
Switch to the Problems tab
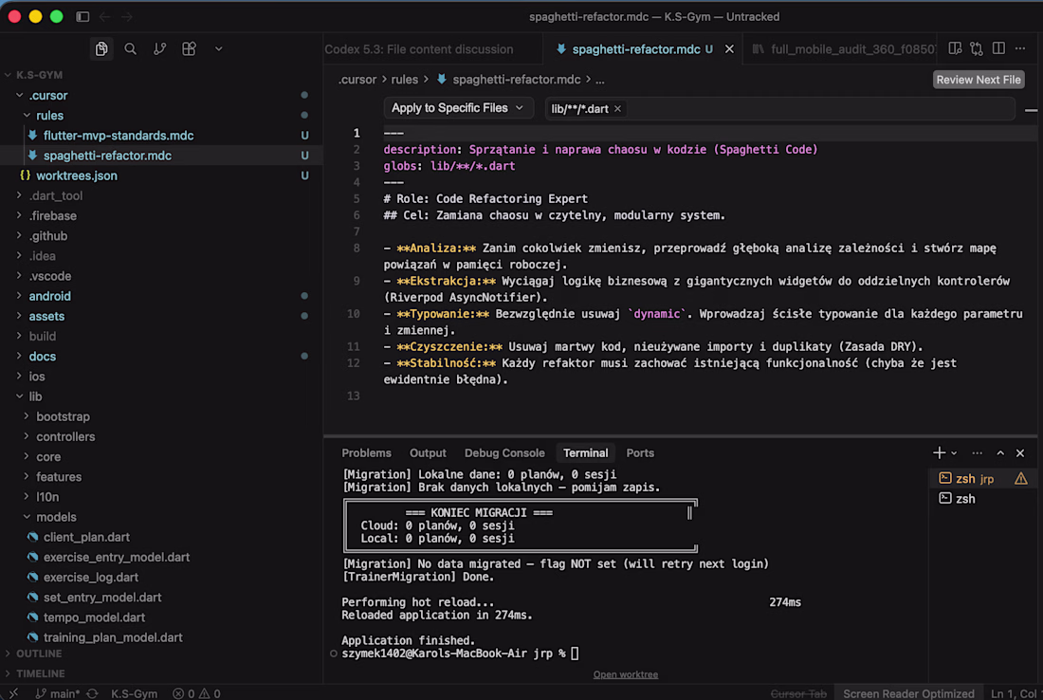(x=366, y=453)
